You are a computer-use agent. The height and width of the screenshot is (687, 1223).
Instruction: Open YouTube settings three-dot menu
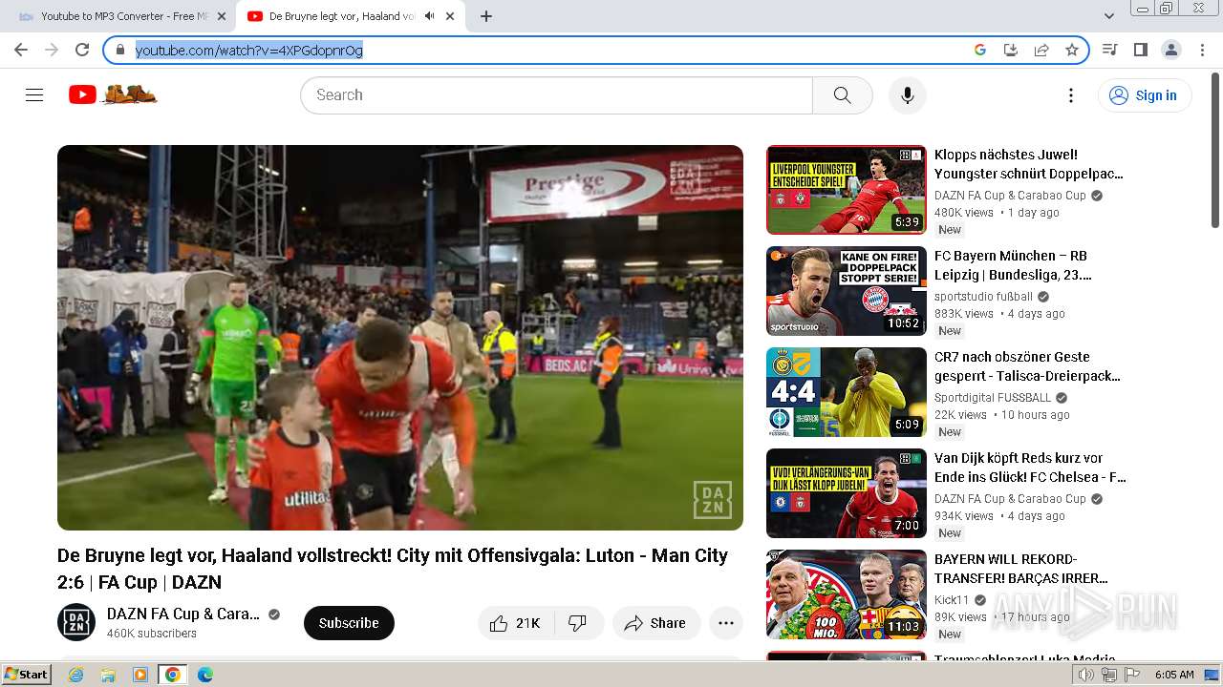pos(1071,94)
